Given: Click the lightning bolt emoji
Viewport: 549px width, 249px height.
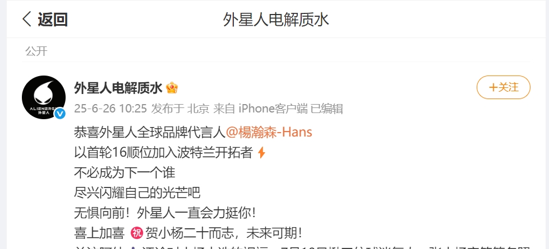Looking at the screenshot, I should pos(261,153).
